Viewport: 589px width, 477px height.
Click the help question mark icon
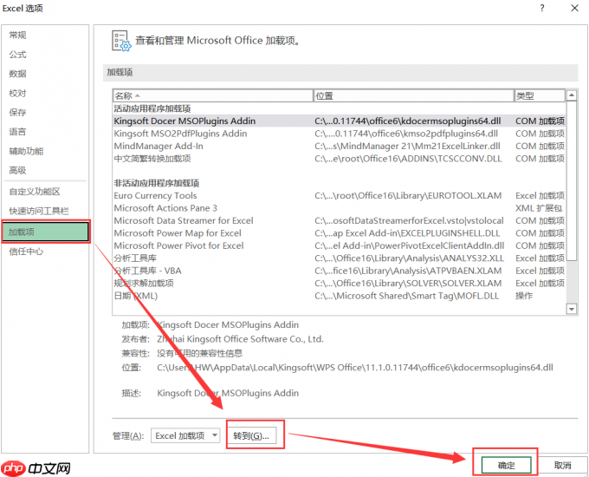point(542,8)
